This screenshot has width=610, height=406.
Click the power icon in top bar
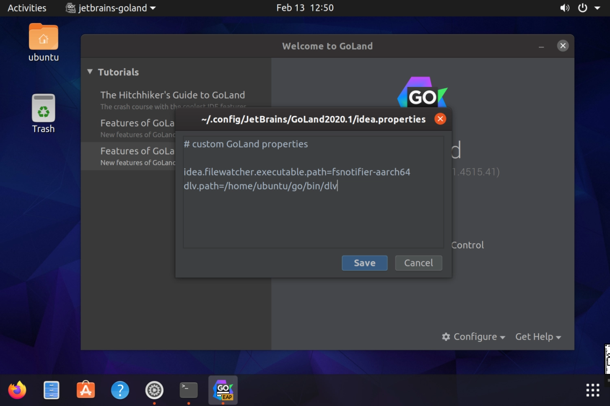pos(583,8)
